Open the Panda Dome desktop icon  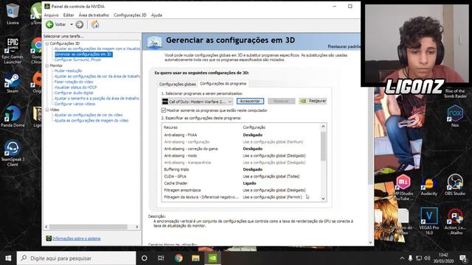[13, 116]
